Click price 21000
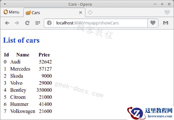This screenshot has width=174, height=120. pos(45,97)
